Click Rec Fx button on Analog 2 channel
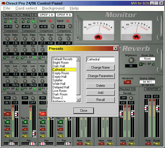This screenshot has height=148, width=165. (x=25, y=122)
